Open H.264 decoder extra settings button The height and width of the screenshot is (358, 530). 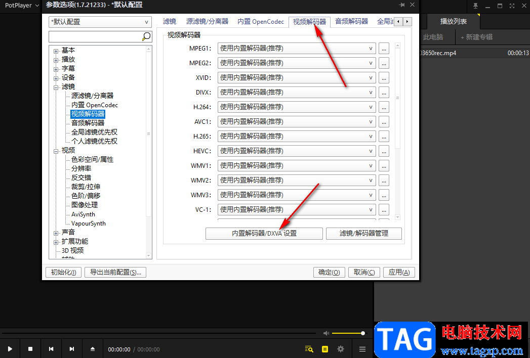[384, 107]
